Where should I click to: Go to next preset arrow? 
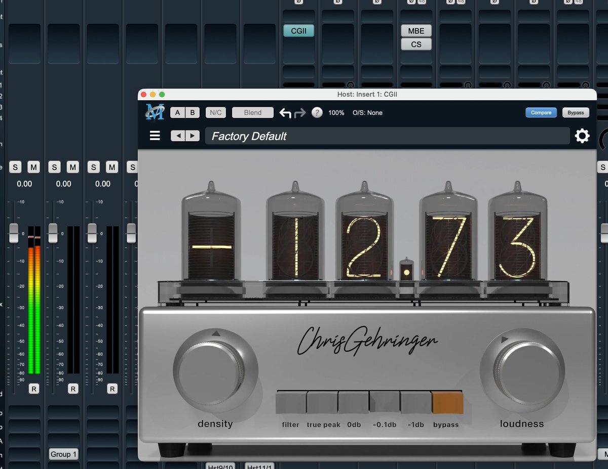tap(192, 136)
